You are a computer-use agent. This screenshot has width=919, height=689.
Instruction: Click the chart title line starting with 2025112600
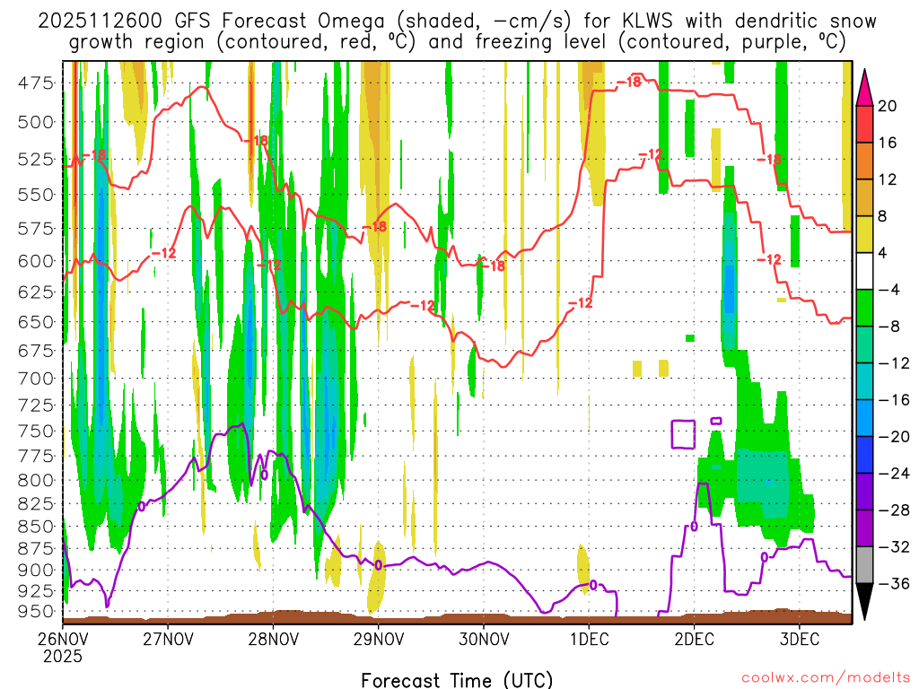coord(457,22)
